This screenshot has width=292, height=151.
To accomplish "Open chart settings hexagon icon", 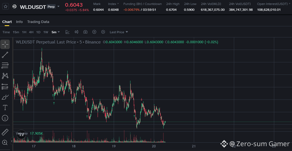I will (x=103, y=32).
